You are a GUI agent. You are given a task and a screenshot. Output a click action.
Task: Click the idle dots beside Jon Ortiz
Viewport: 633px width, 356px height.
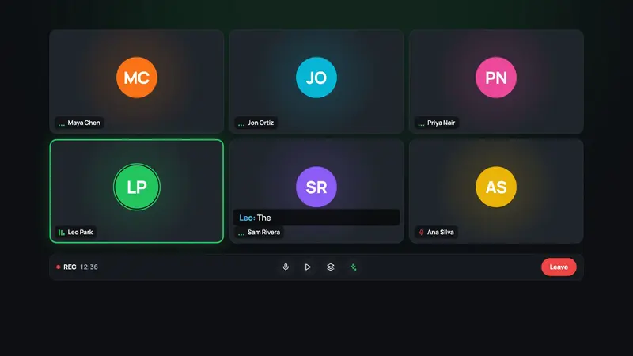pos(241,125)
